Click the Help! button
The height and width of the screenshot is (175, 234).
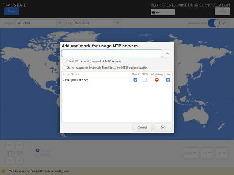[x=222, y=11]
